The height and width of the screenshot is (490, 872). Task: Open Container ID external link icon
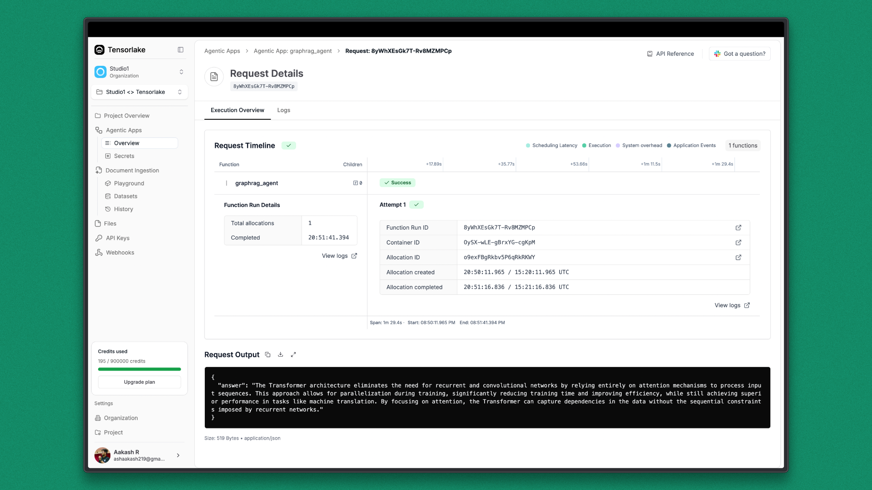coord(738,243)
